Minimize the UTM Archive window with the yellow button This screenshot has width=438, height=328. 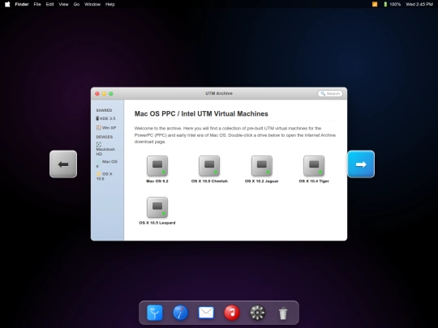(x=104, y=94)
